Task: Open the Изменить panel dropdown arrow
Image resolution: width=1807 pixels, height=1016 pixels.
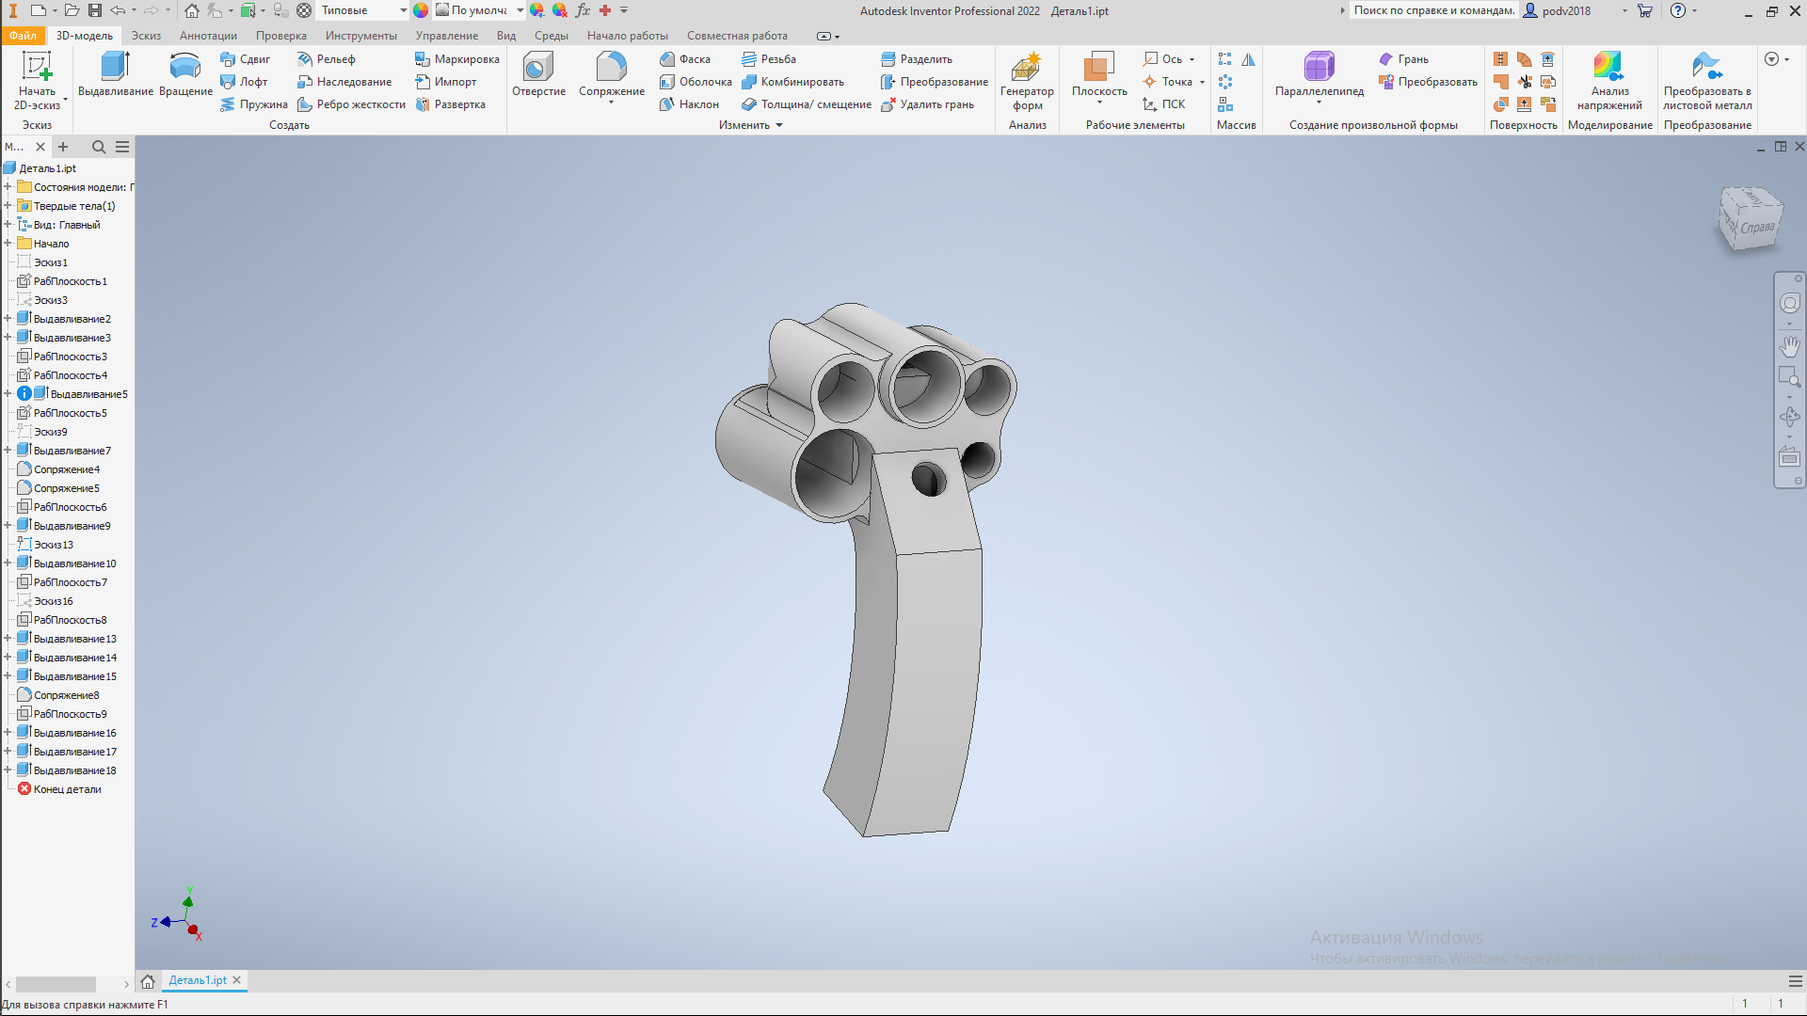Action: pyautogui.click(x=779, y=125)
